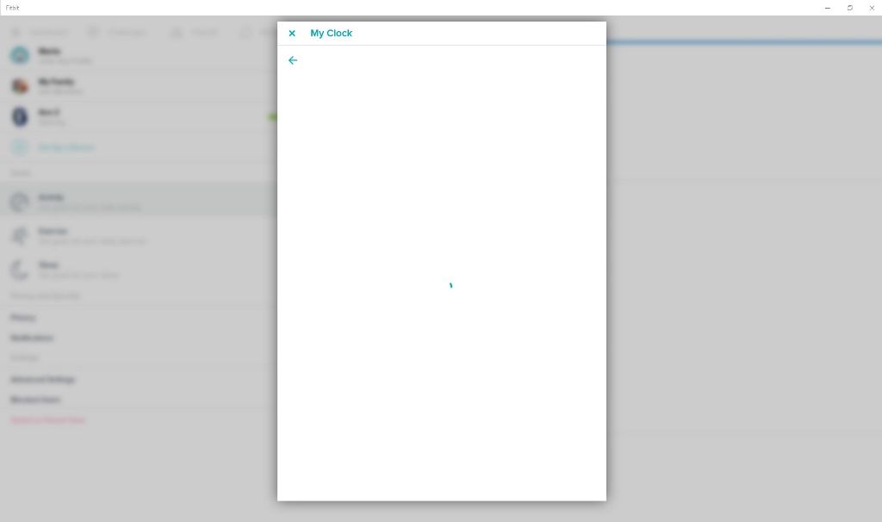The height and width of the screenshot is (522, 882).
Task: Select the dark blue tracker device icon
Action: 20,117
